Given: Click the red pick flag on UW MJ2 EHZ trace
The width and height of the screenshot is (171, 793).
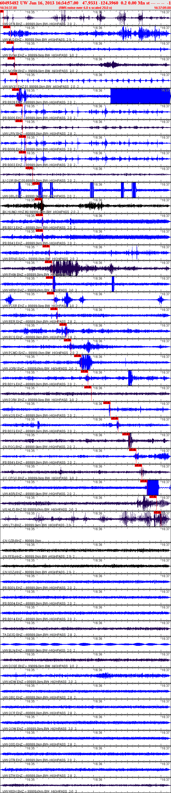Looking at the screenshot, I should 7,27.
